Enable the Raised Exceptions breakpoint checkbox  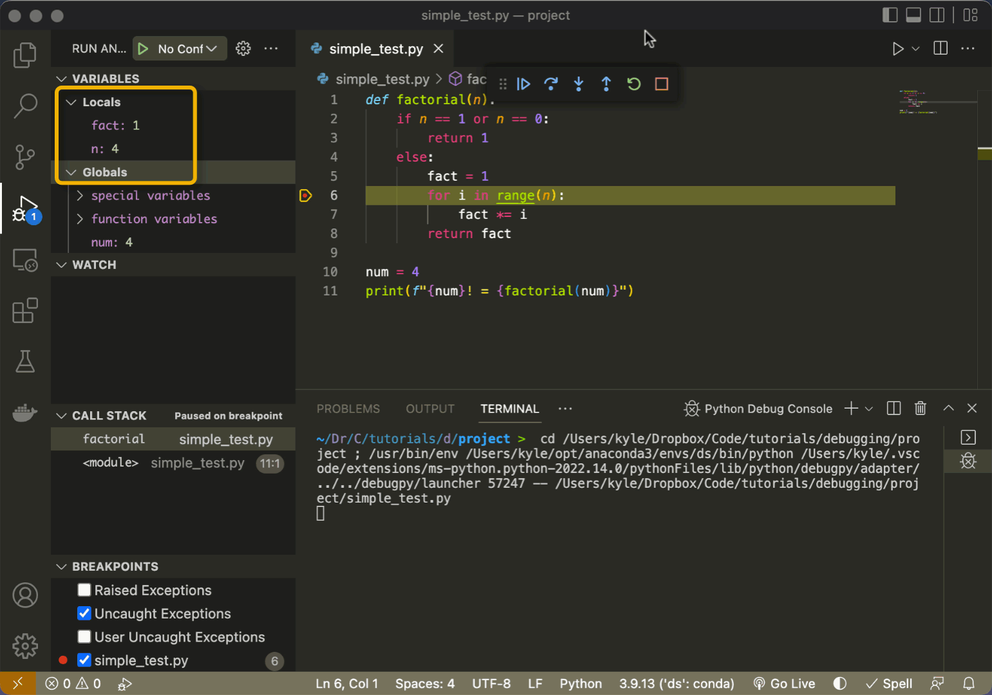84,590
